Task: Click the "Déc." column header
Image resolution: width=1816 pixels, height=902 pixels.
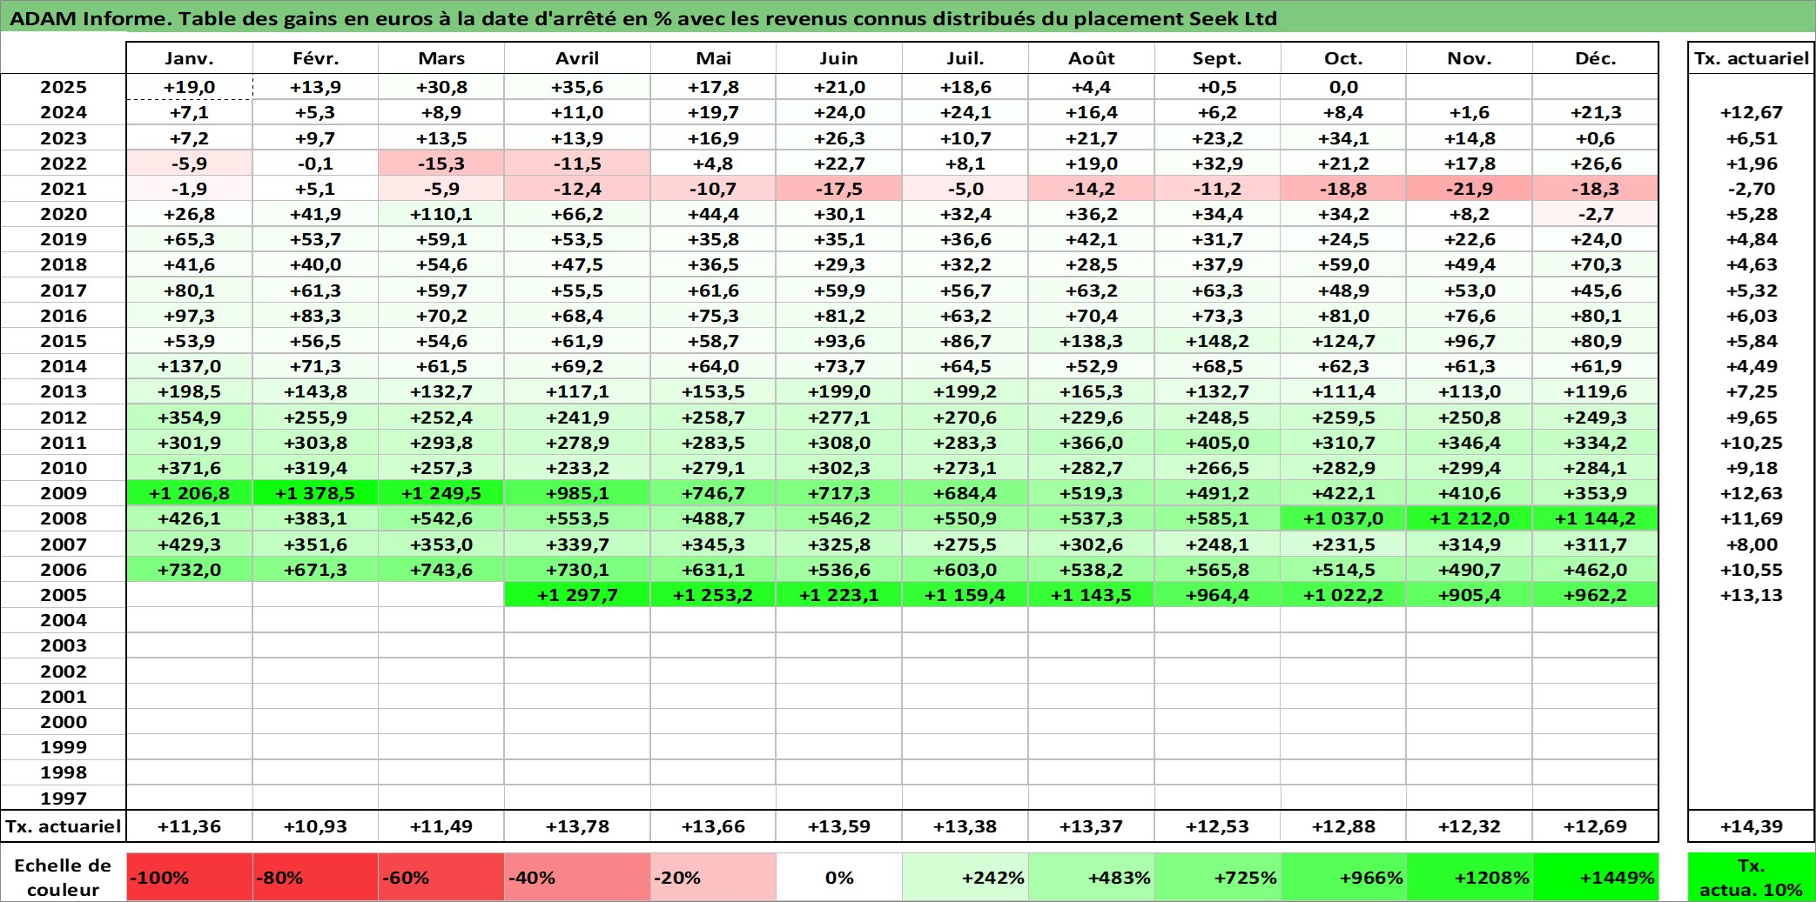Action: tap(1596, 58)
